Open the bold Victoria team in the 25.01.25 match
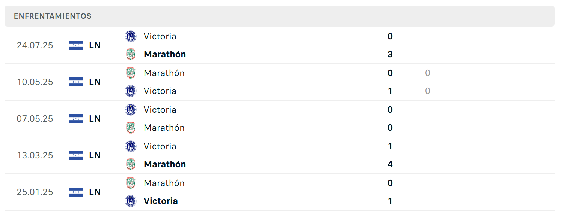 pos(161,201)
